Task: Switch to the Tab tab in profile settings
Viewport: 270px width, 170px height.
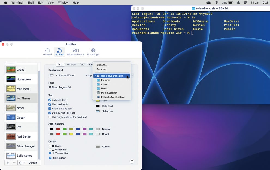Action: (x=82, y=64)
